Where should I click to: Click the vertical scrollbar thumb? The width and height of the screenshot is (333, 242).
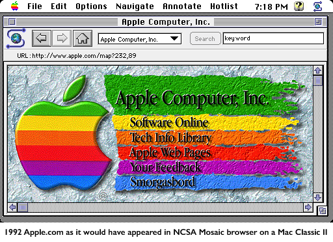318,81
